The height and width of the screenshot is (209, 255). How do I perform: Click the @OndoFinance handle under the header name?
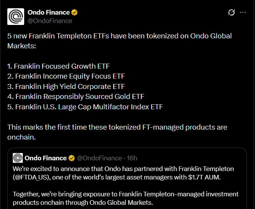point(50,21)
